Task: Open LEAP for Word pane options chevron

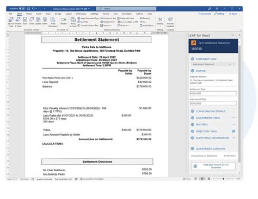Action: (233, 35)
